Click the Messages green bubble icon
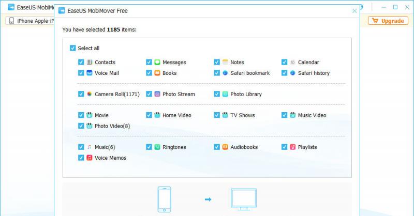Viewport: 414px width, 216px height. point(157,62)
